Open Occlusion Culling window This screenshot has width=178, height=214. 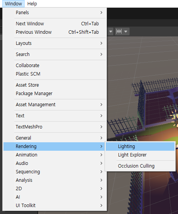[x=140, y=166]
